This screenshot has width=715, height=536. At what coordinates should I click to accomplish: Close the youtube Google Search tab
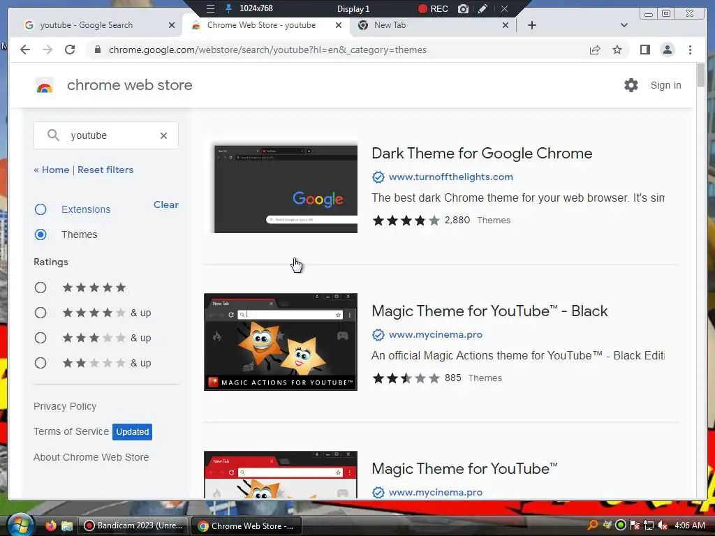tap(172, 25)
